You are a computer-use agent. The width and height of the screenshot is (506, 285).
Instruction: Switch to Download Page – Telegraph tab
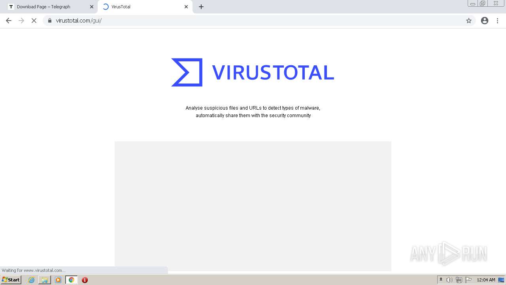pos(50,7)
